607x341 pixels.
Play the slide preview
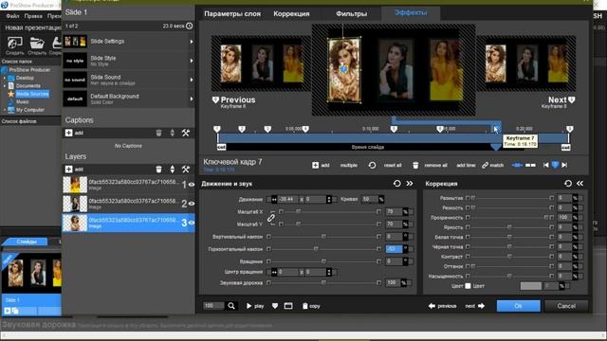coord(255,306)
